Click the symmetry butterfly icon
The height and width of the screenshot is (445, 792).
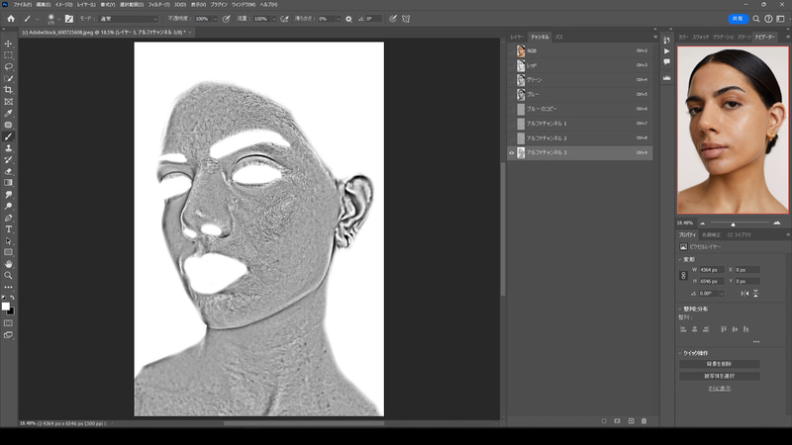[406, 19]
